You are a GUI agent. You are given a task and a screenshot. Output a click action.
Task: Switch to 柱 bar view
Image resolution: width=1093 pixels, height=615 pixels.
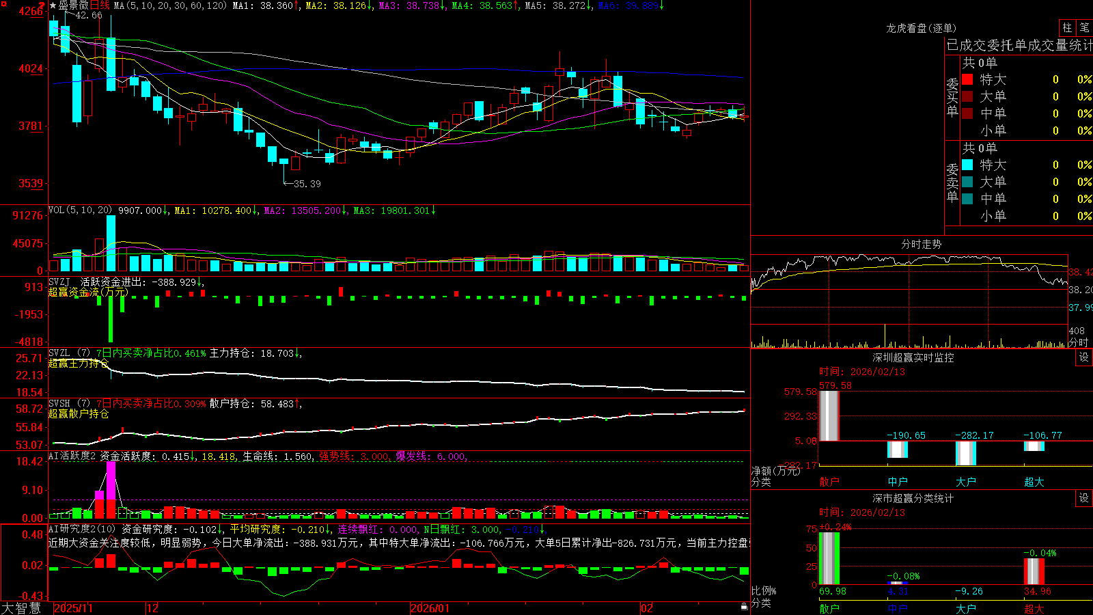pyautogui.click(x=1067, y=27)
